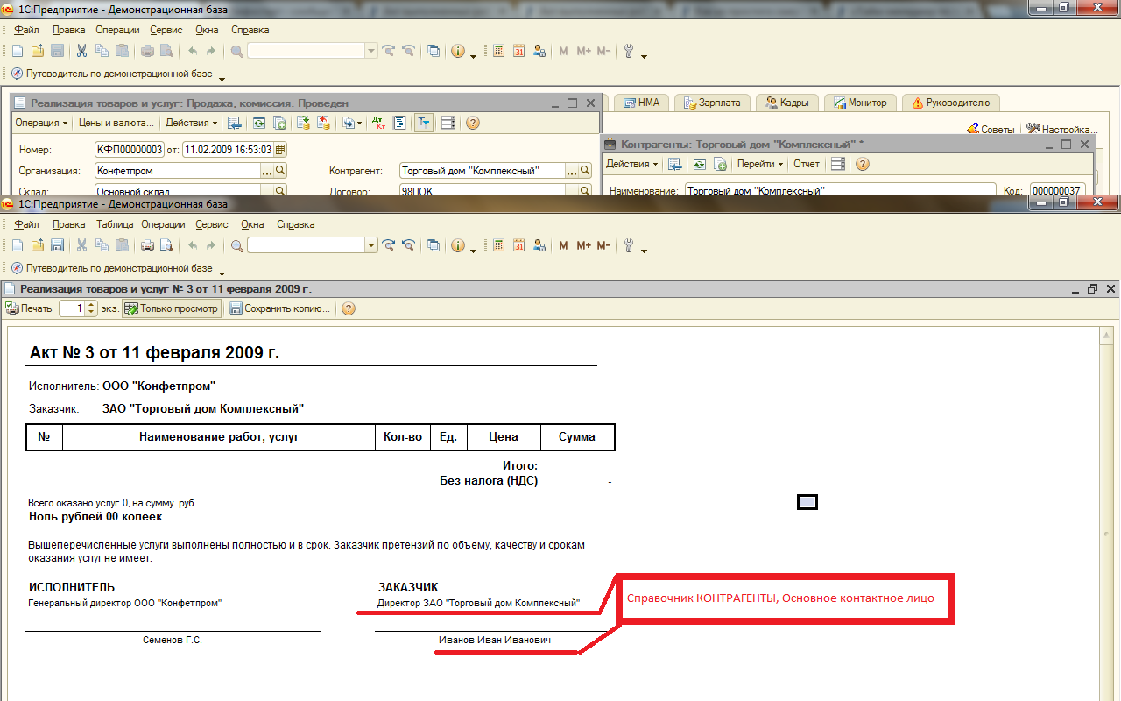
Task: Open Справка menu in background window
Action: coord(250,30)
